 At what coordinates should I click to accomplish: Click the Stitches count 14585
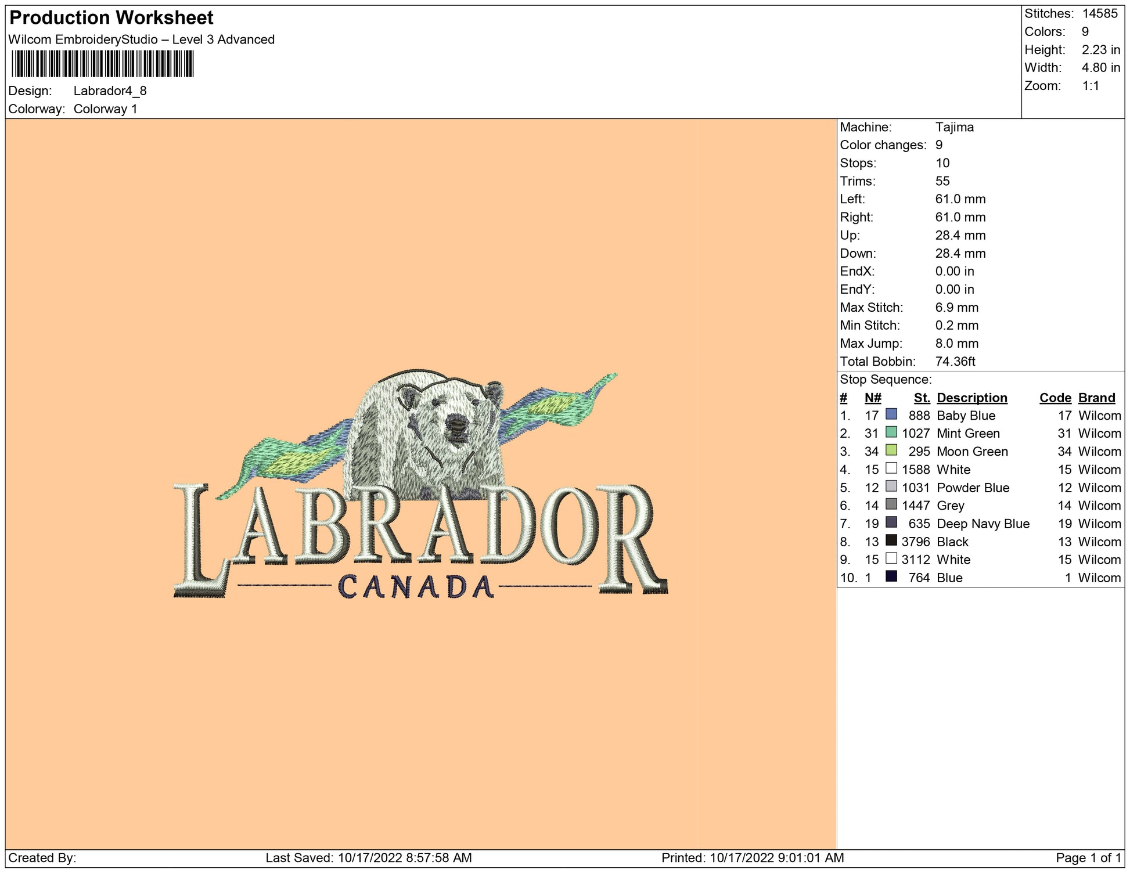[x=1099, y=13]
